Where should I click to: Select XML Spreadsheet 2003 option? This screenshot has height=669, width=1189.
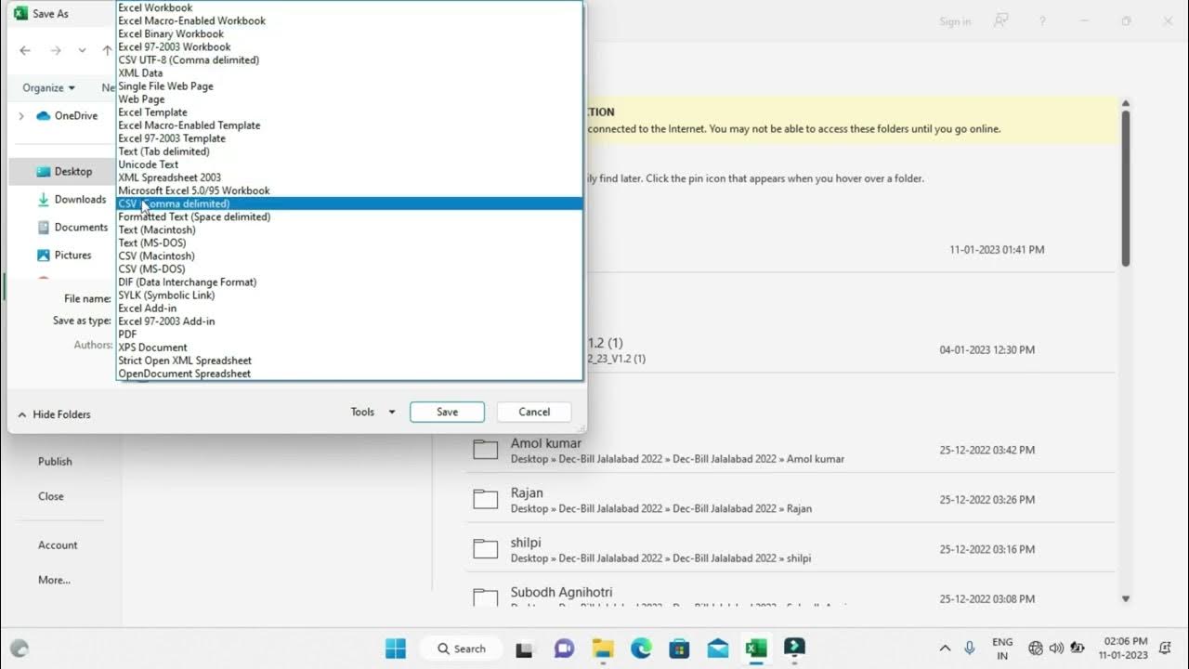pyautogui.click(x=349, y=177)
